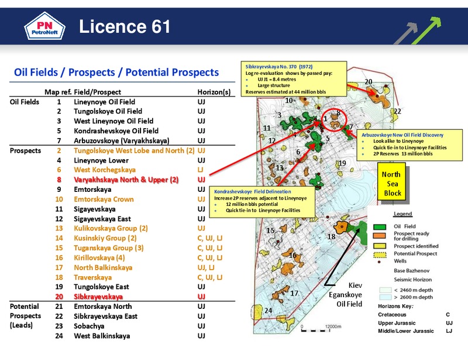The image size is (468, 351).
Task: Click red 'Varyakhskaya North & Upper (2)'
Action: coord(126,180)
